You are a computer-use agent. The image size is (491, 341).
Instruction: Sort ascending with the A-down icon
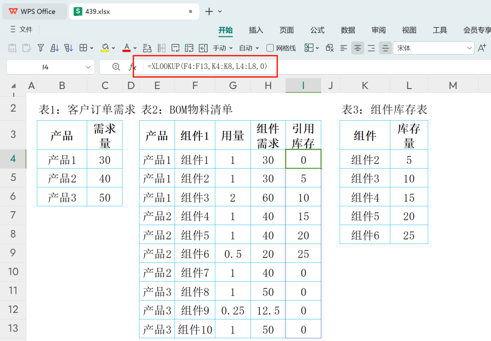(55, 48)
